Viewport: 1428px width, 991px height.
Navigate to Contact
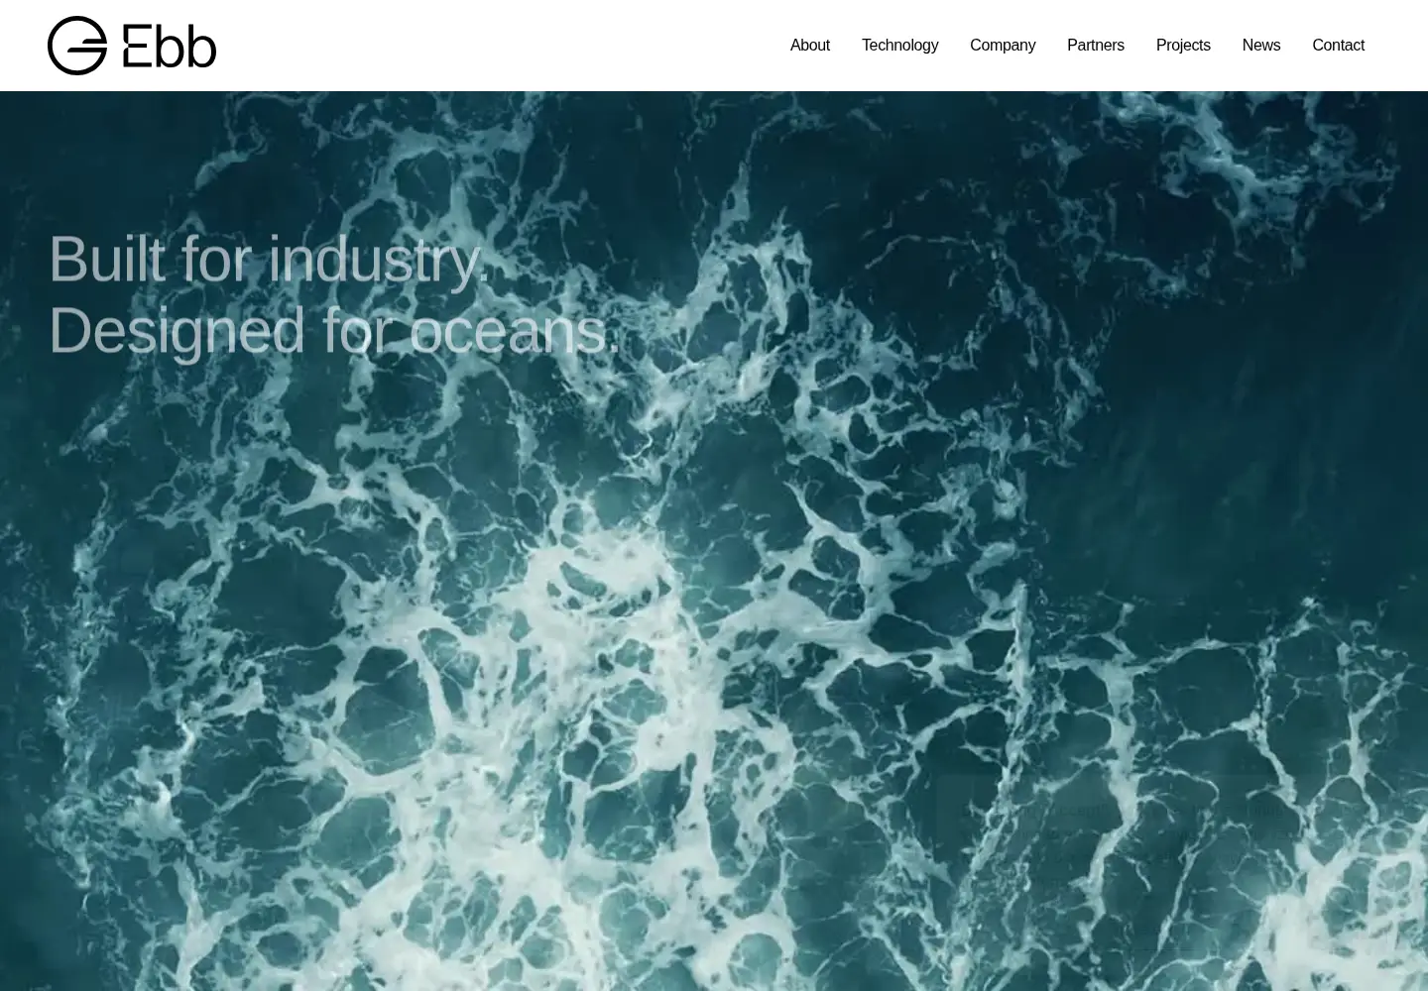[1338, 46]
